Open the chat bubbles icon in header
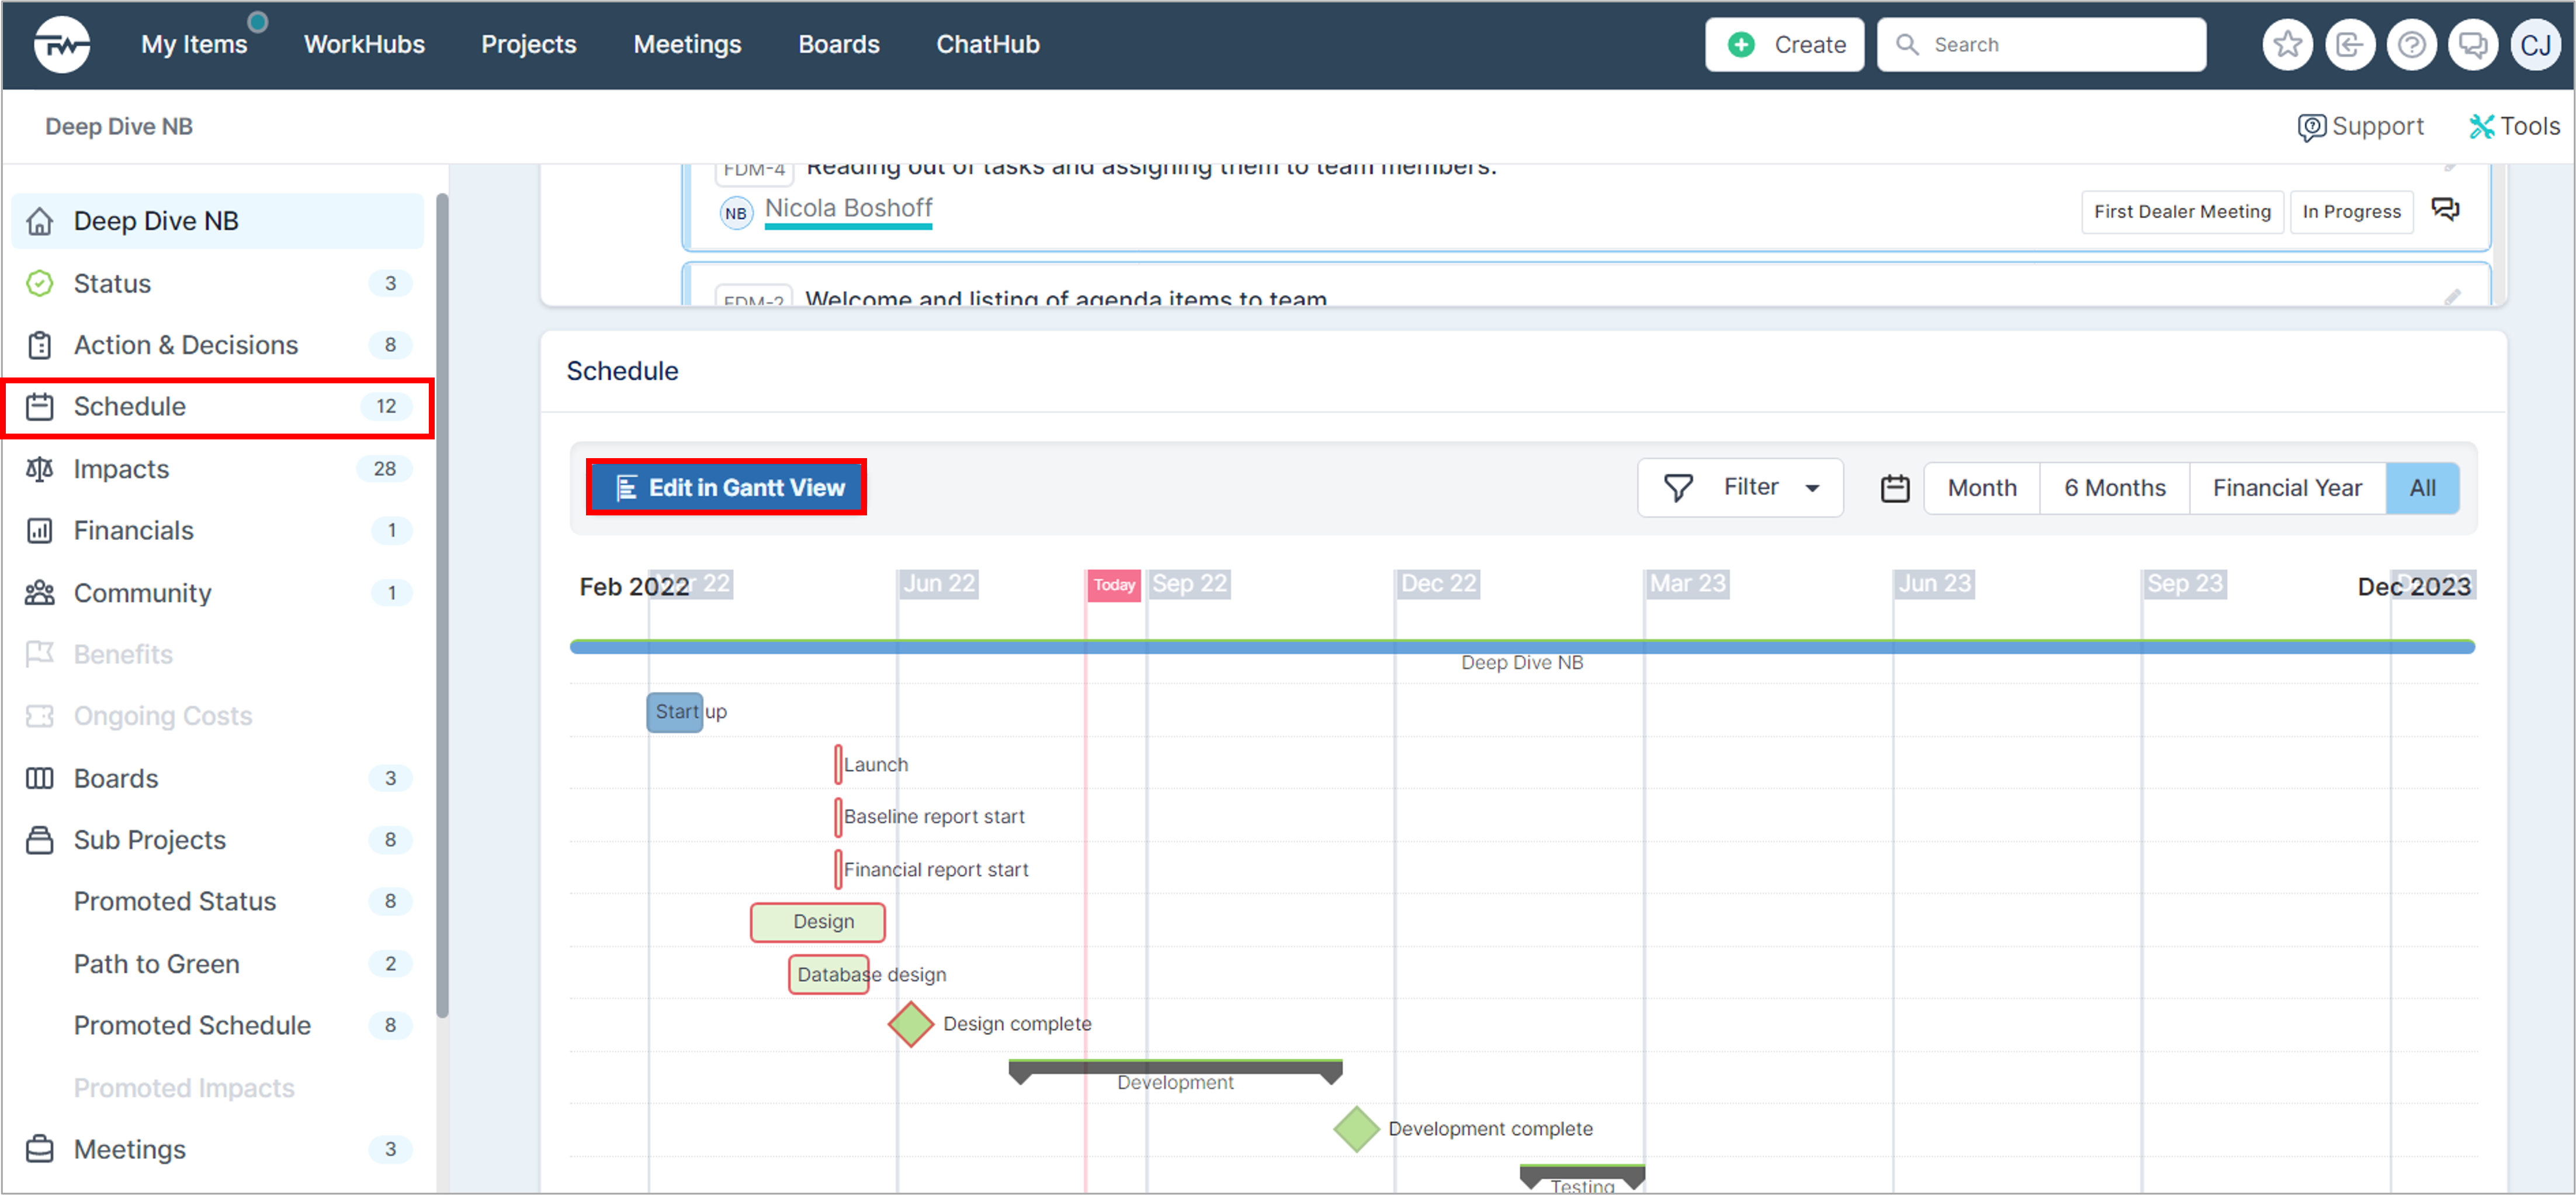This screenshot has height=1195, width=2576. pyautogui.click(x=2473, y=45)
